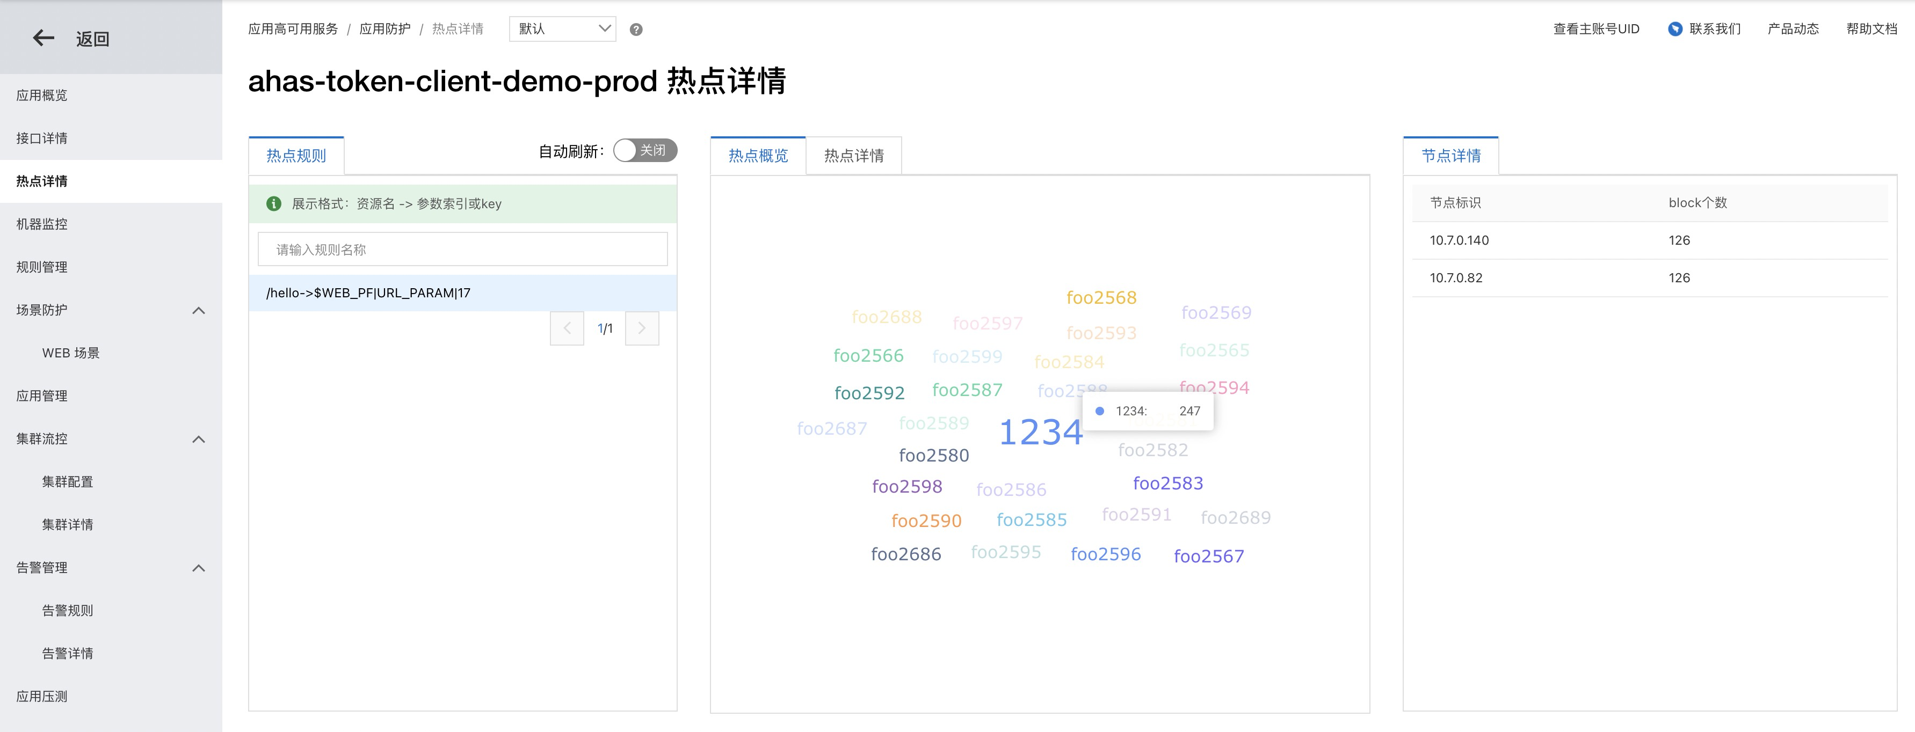The height and width of the screenshot is (732, 1915).
Task: Go to the next rules page arrow
Action: click(642, 328)
